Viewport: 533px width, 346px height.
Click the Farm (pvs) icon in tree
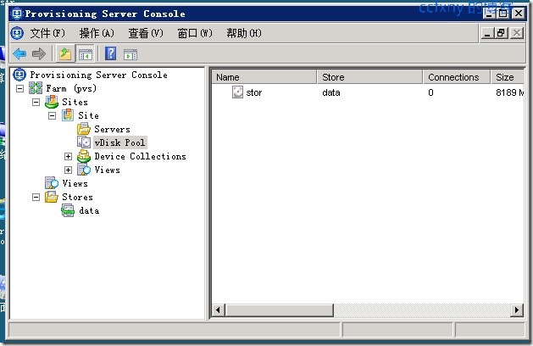(36, 88)
